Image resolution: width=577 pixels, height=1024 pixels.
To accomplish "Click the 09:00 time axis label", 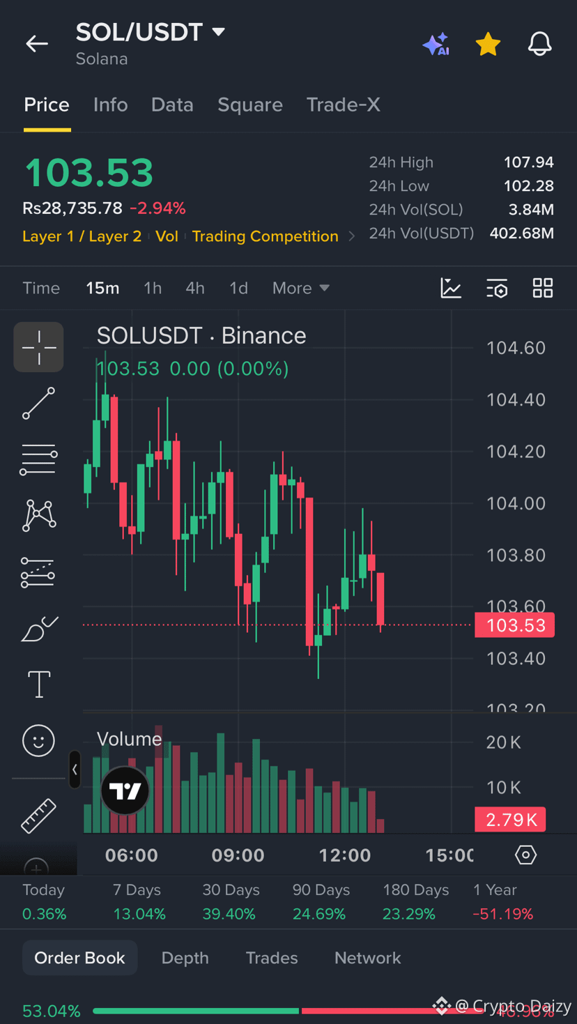I will 238,855.
